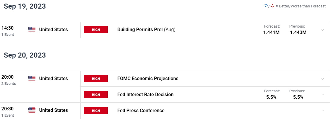Click the US flag in the 20:00 row
Viewport: 330px width, 119px height.
coord(32,79)
